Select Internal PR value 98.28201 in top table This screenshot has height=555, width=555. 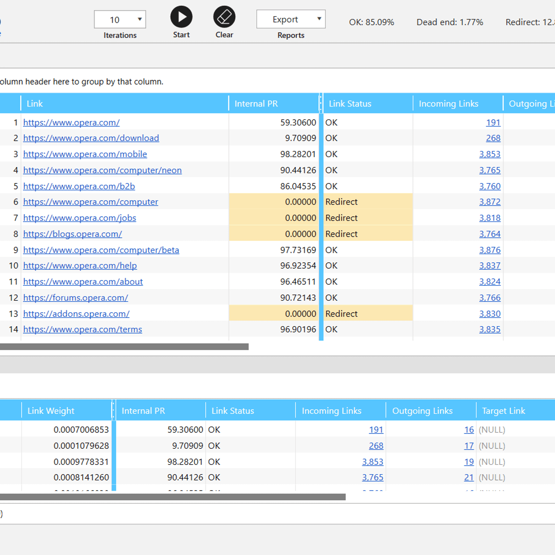(x=298, y=154)
